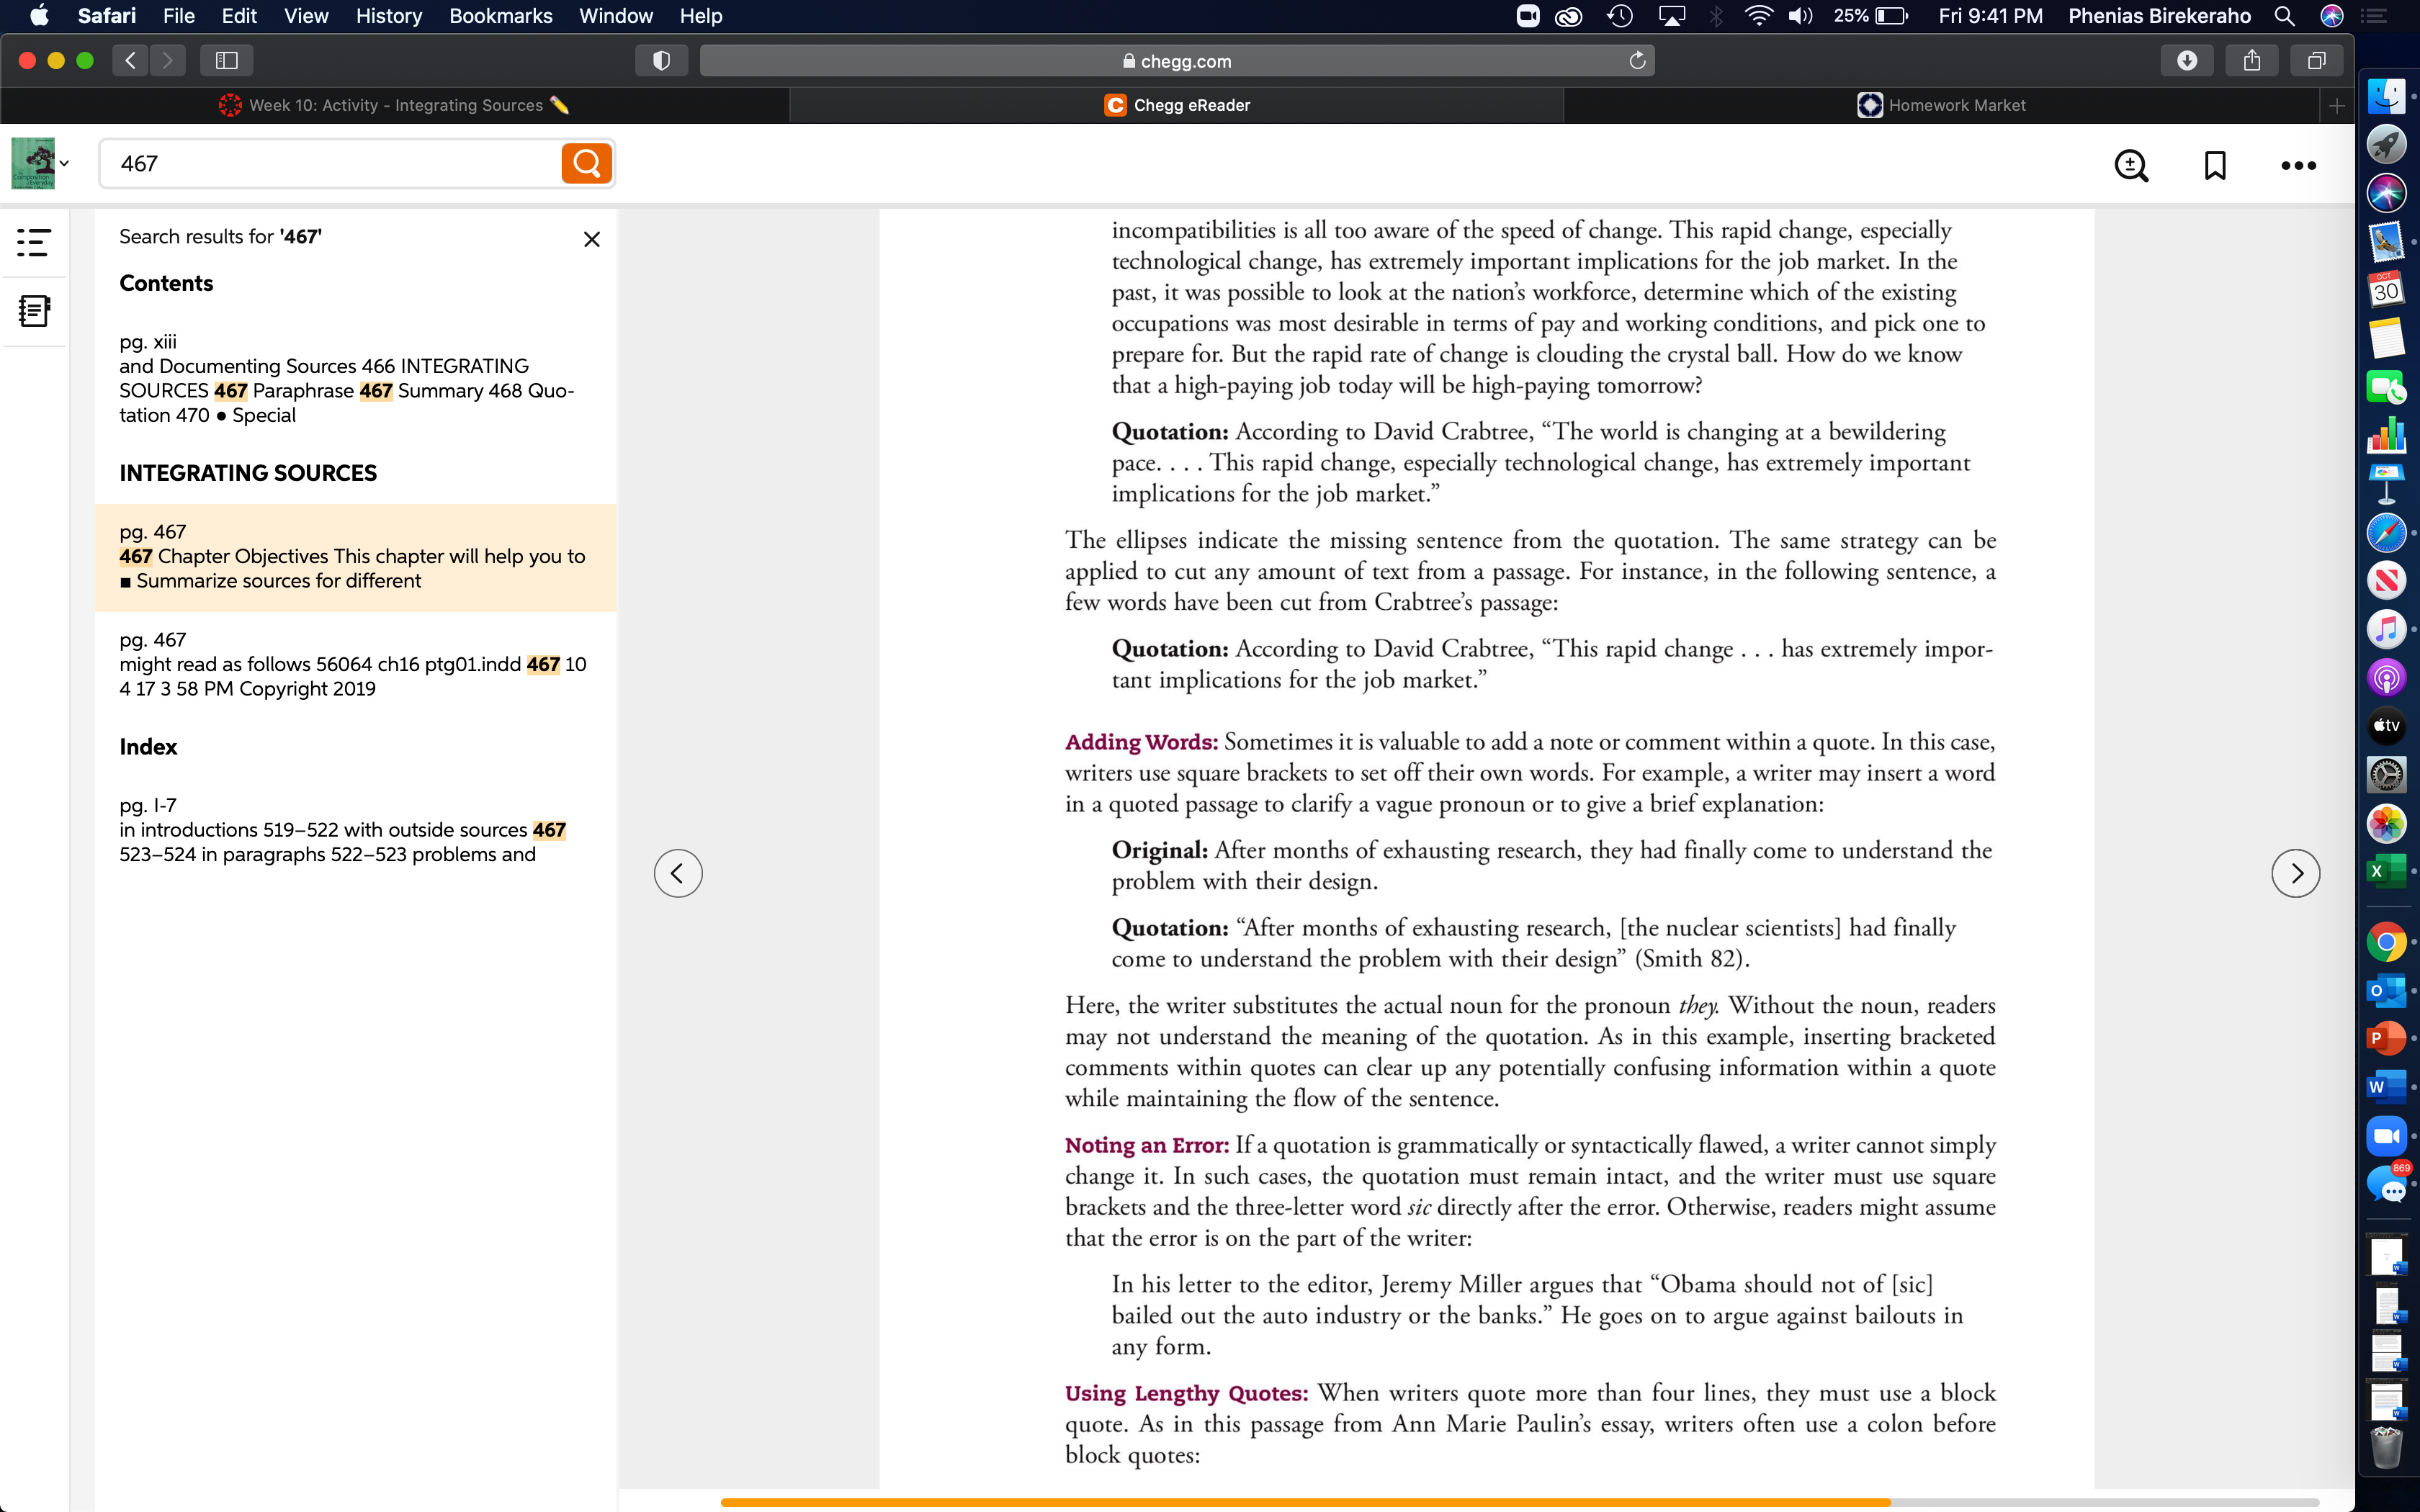
Task: Go to the next page arrow
Action: pos(2296,873)
